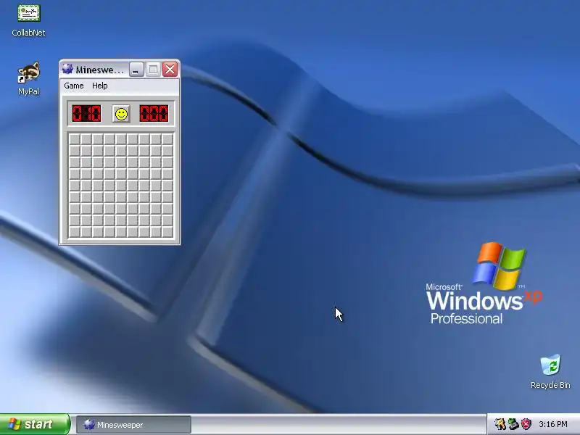Select the Recycle Bin desktop icon
This screenshot has width=580, height=435.
(550, 371)
